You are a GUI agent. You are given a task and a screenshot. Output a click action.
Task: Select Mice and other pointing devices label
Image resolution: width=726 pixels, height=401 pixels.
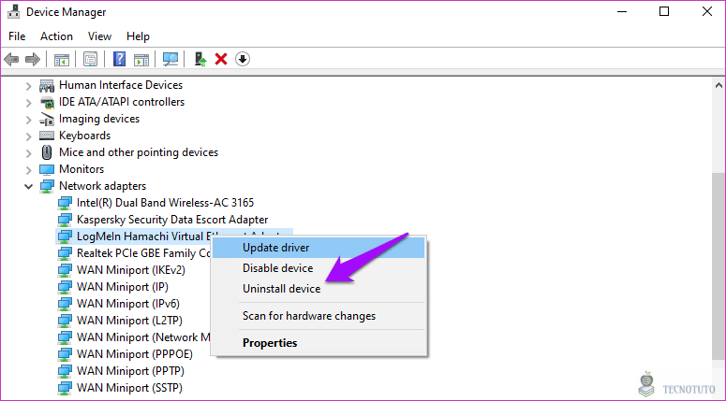point(139,152)
